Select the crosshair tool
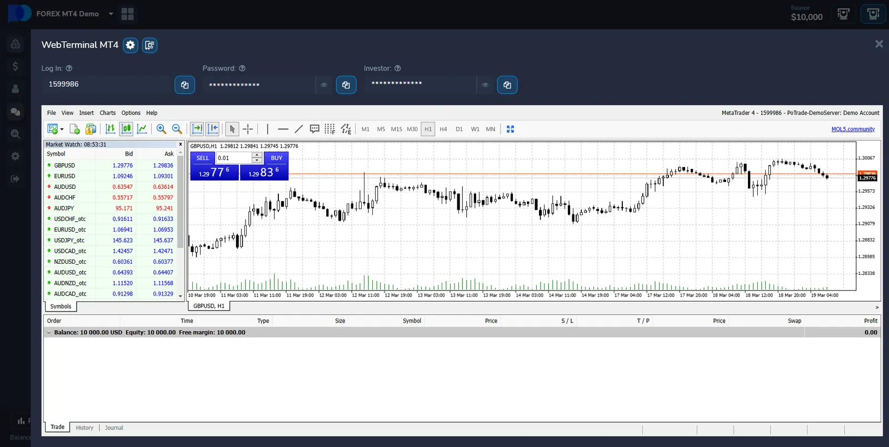Image resolution: width=889 pixels, height=447 pixels. click(248, 129)
